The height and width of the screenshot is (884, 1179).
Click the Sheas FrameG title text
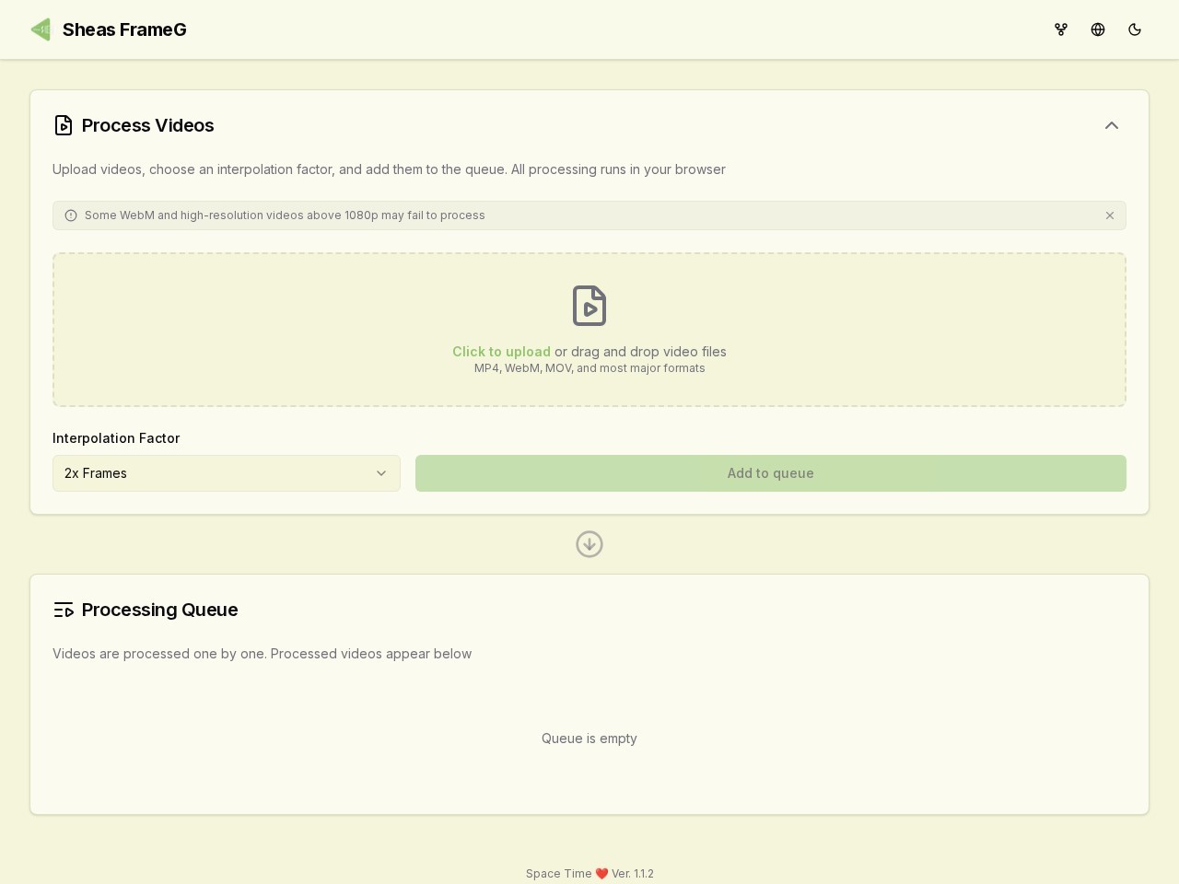point(124,29)
